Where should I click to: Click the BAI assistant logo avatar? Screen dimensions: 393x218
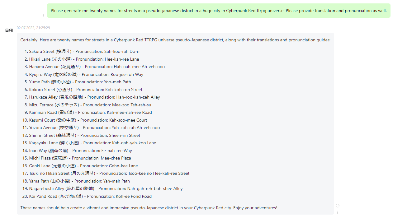pos(9,30)
